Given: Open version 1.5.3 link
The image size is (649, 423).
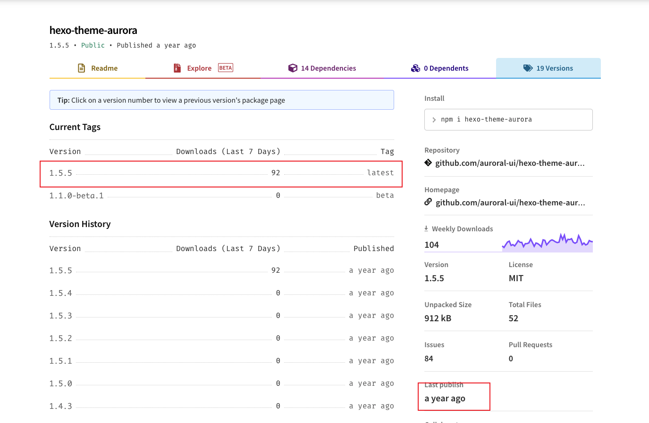Looking at the screenshot, I should (61, 316).
